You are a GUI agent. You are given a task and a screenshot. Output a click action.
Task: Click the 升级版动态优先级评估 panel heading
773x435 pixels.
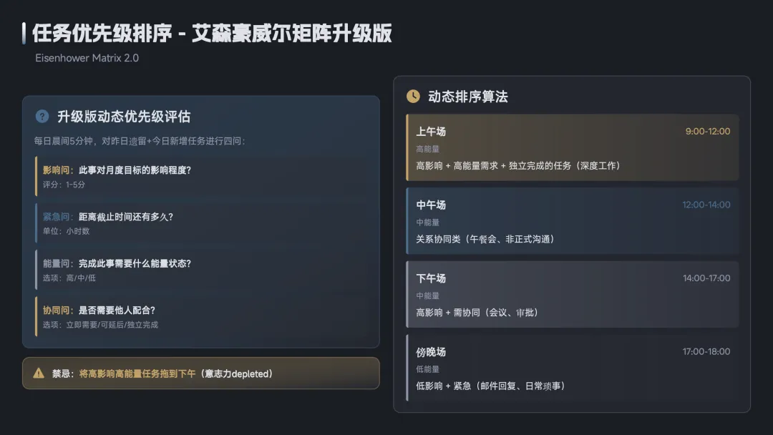pos(124,117)
